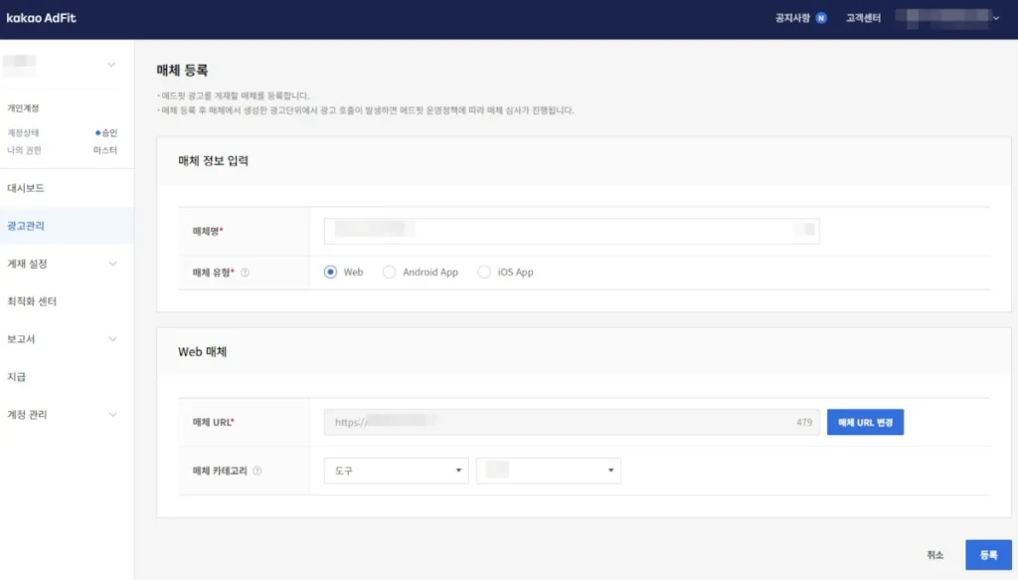
Task: Go to 대시보드 in the sidebar
Action: tap(26, 188)
